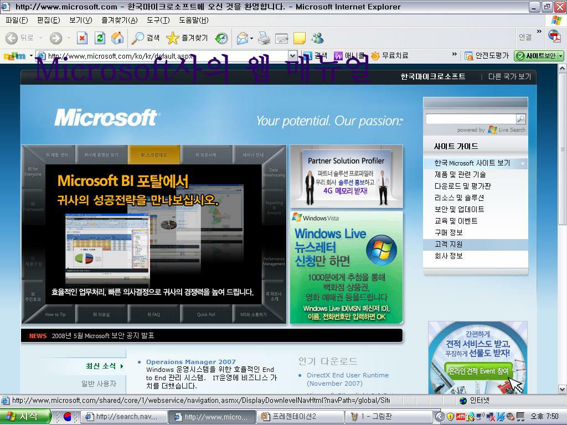567x425 pixels.
Task: Open the Back button history dropdown arrow
Action: click(40, 38)
